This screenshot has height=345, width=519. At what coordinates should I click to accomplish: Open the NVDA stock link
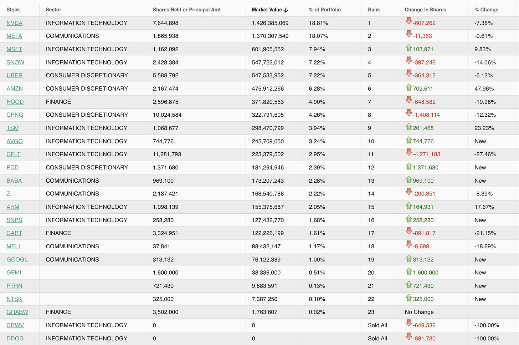(x=14, y=23)
